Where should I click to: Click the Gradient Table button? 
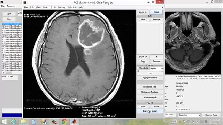[x=211, y=115]
